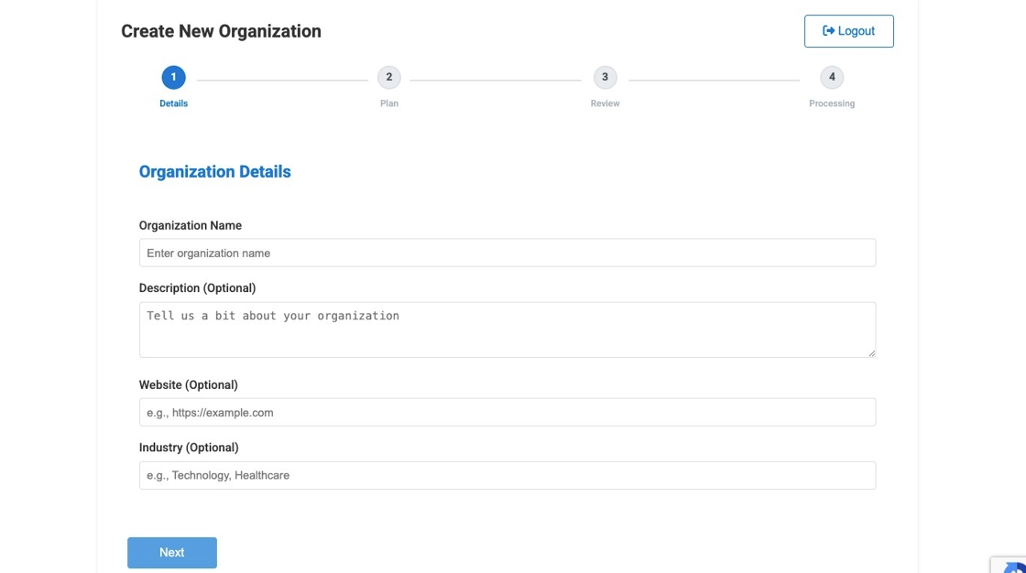Click the Plan step label
The height and width of the screenshot is (573, 1026).
click(389, 103)
